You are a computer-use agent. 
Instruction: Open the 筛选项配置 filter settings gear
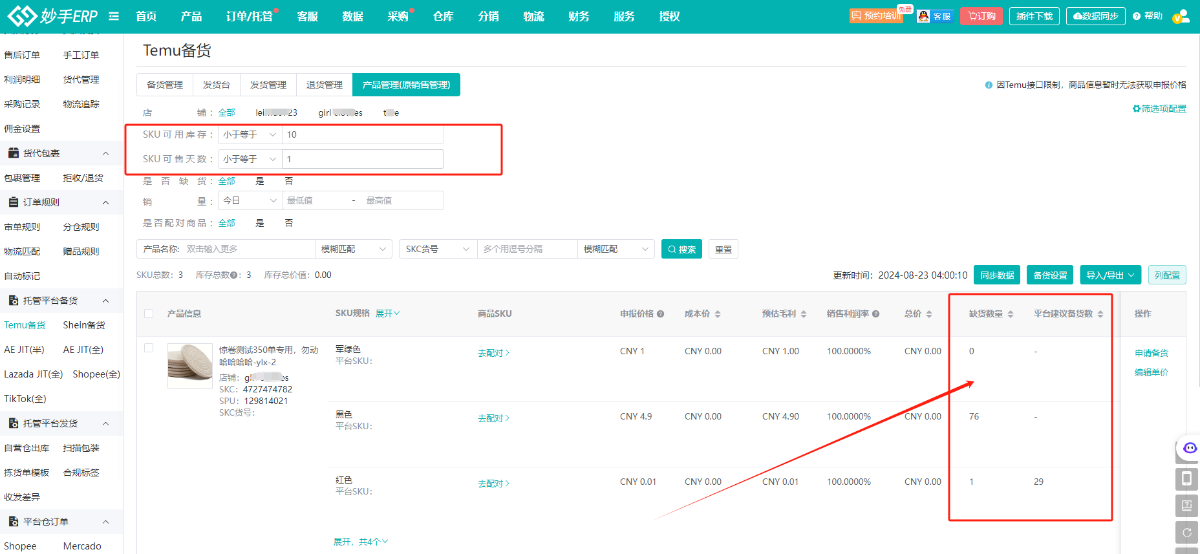1136,109
